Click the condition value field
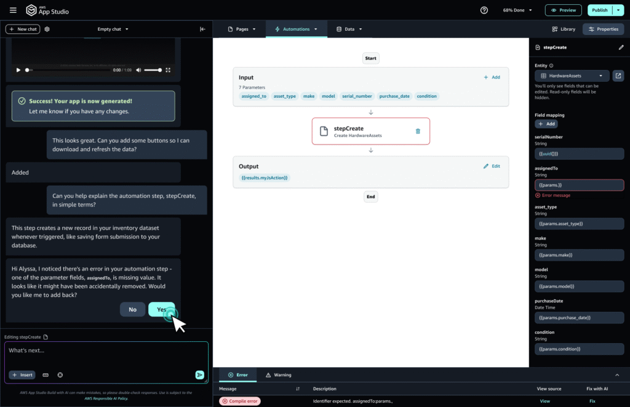 click(x=579, y=349)
